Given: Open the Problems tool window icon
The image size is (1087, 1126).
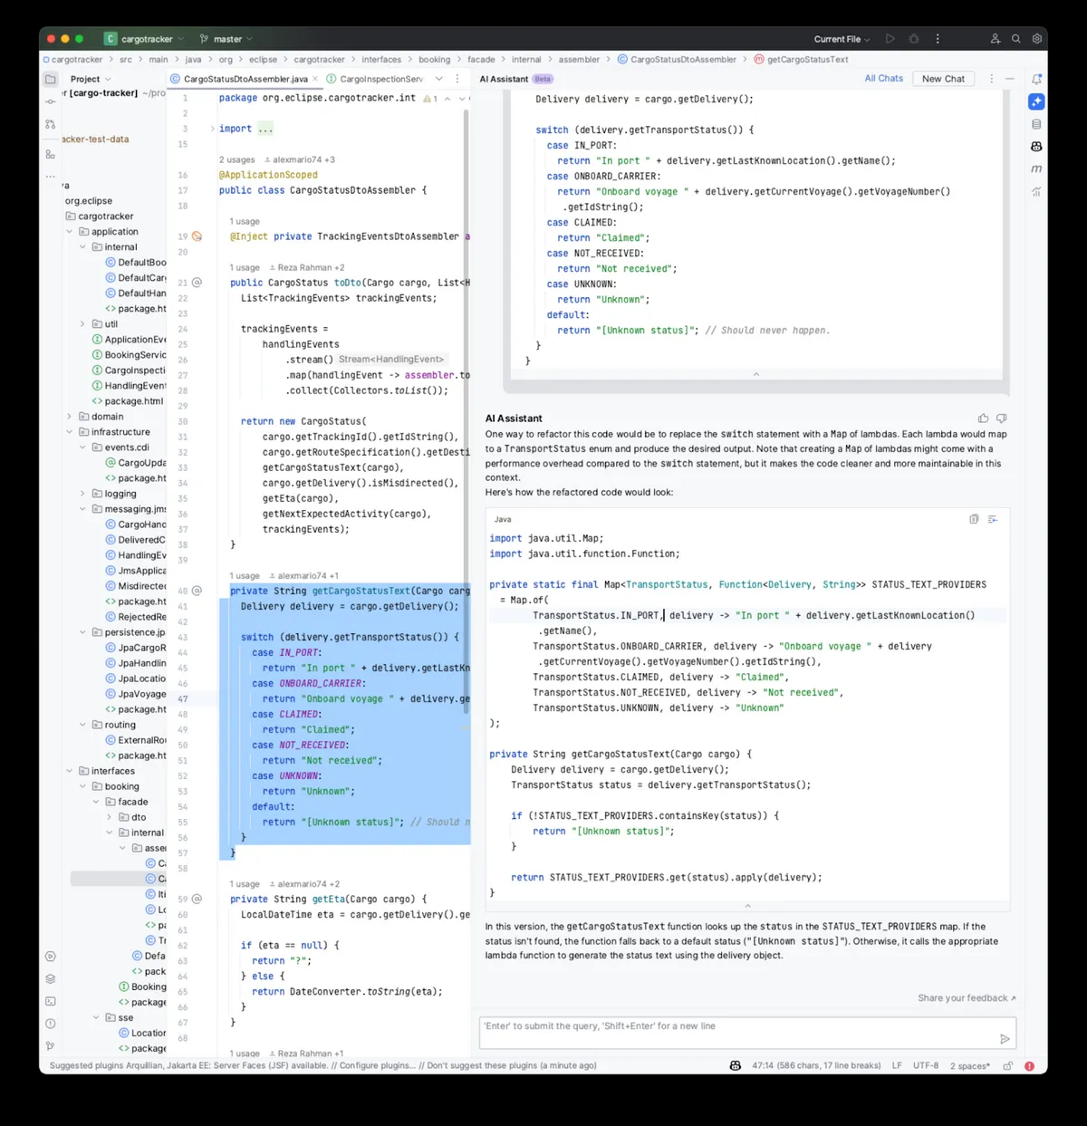Looking at the screenshot, I should pyautogui.click(x=51, y=1024).
